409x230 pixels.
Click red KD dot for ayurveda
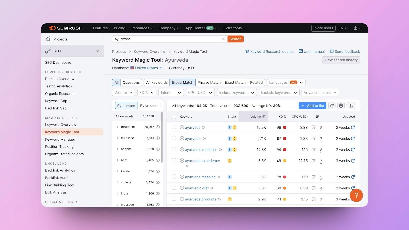[285, 127]
